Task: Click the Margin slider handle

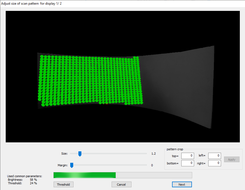Action: (72, 165)
